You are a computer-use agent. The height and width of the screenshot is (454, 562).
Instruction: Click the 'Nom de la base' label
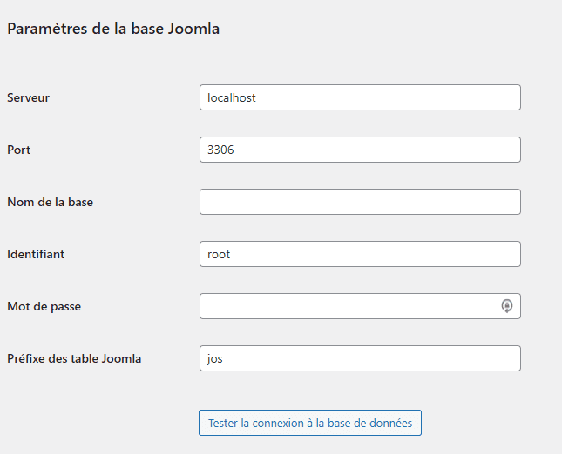pos(51,202)
